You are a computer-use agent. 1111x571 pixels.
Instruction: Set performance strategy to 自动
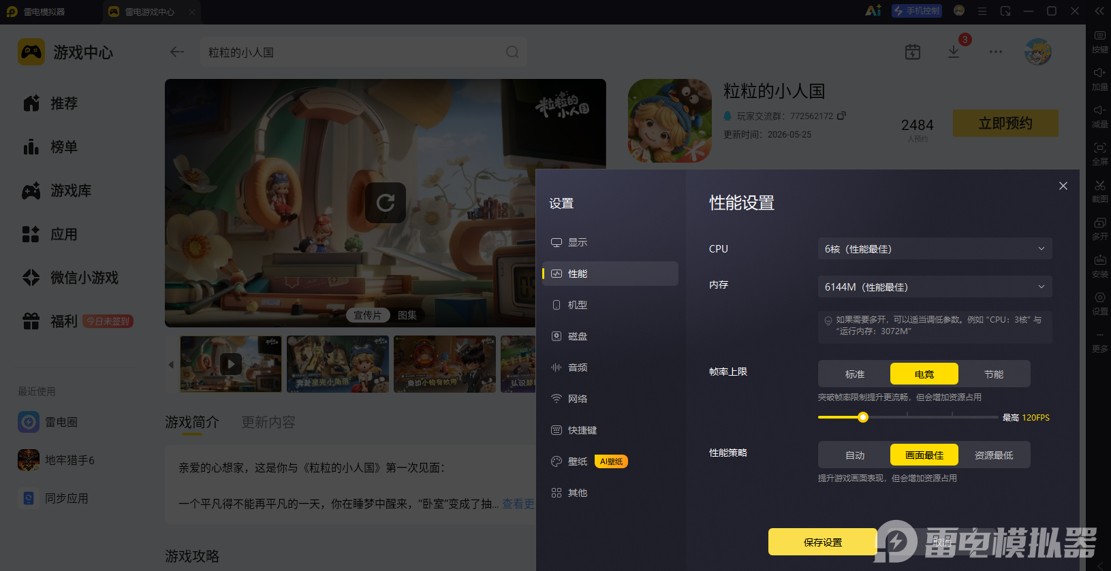pyautogui.click(x=855, y=455)
